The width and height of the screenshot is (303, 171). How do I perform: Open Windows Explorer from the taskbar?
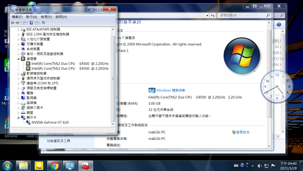click(24, 166)
